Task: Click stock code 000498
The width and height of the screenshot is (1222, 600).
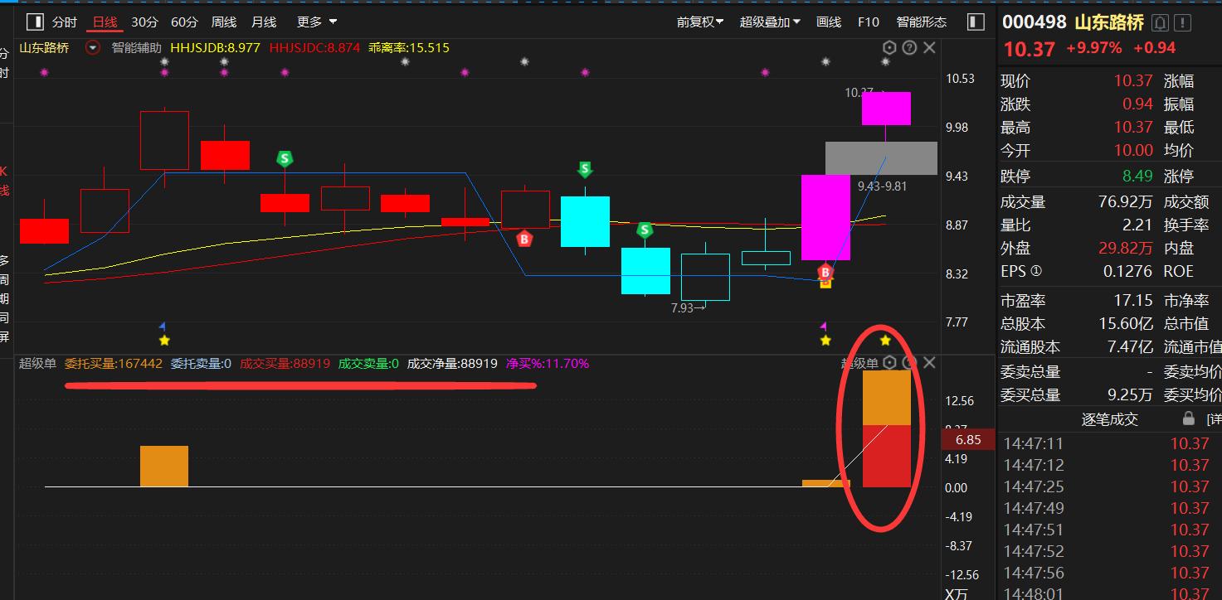Action: pos(1034,22)
